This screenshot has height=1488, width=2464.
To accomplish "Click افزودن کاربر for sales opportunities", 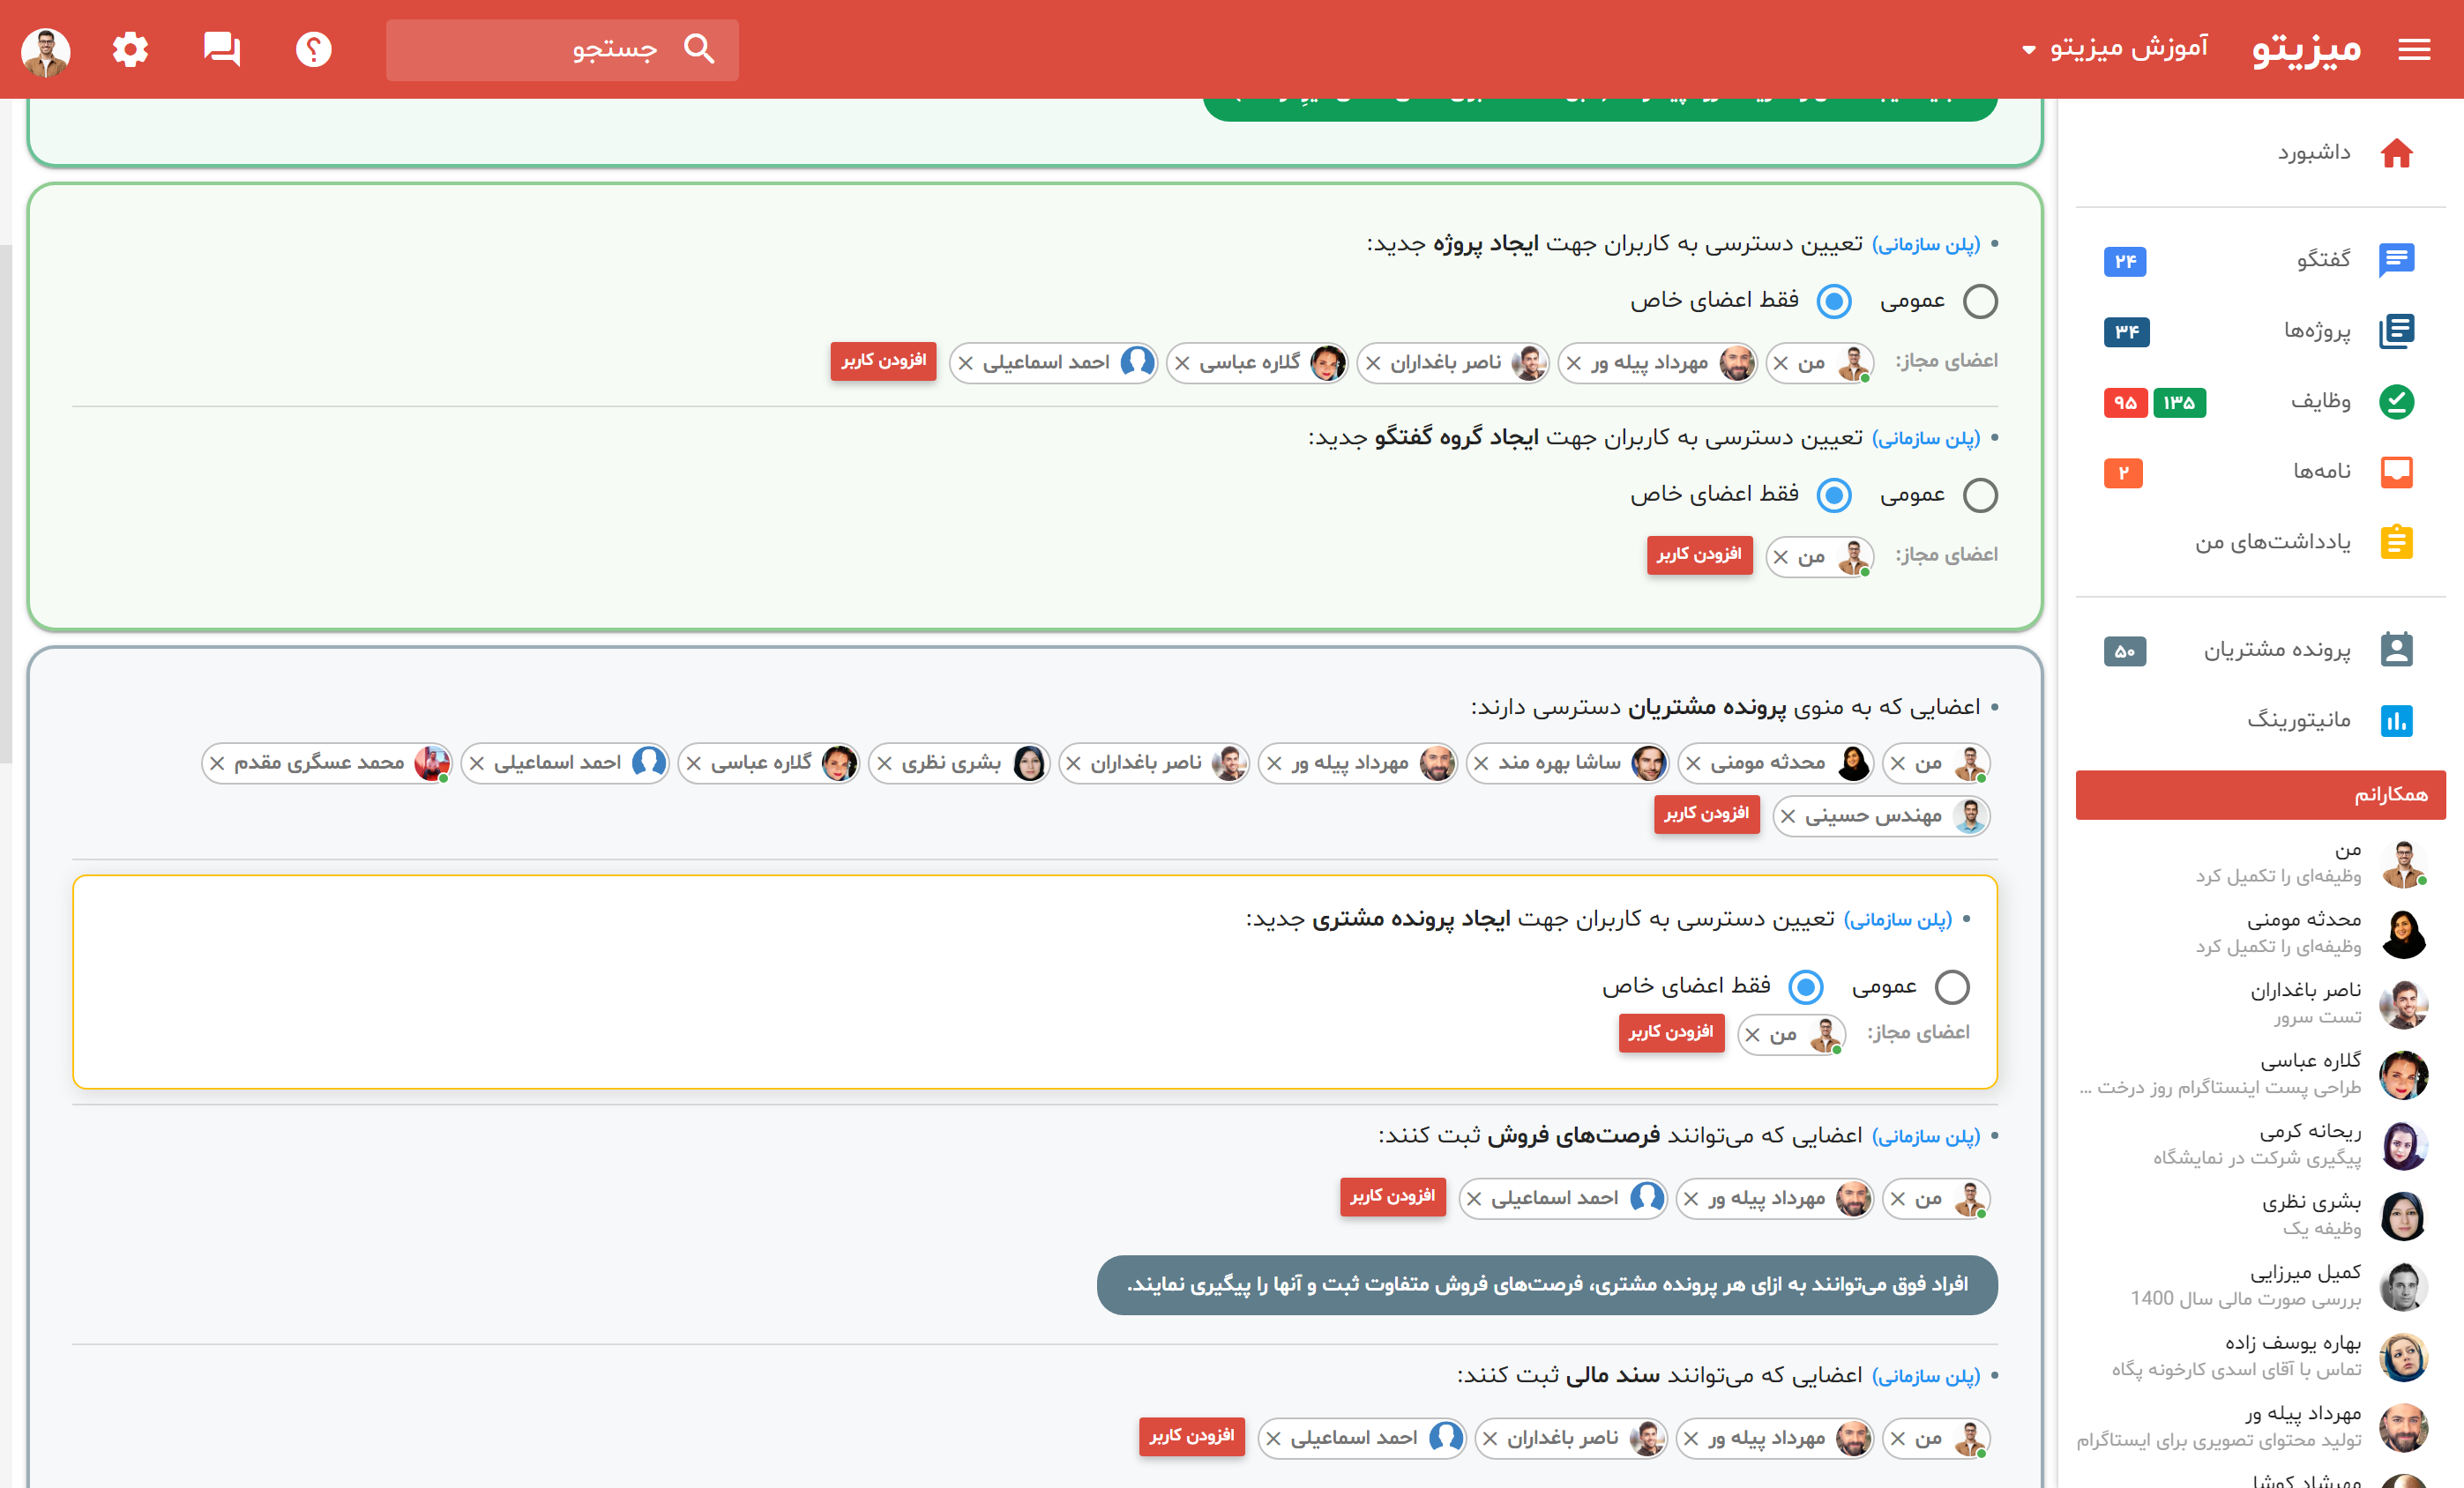I will coord(1392,1196).
